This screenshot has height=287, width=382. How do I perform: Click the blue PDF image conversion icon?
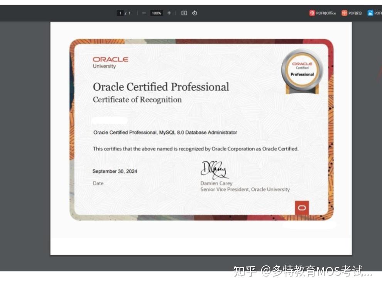(370, 13)
